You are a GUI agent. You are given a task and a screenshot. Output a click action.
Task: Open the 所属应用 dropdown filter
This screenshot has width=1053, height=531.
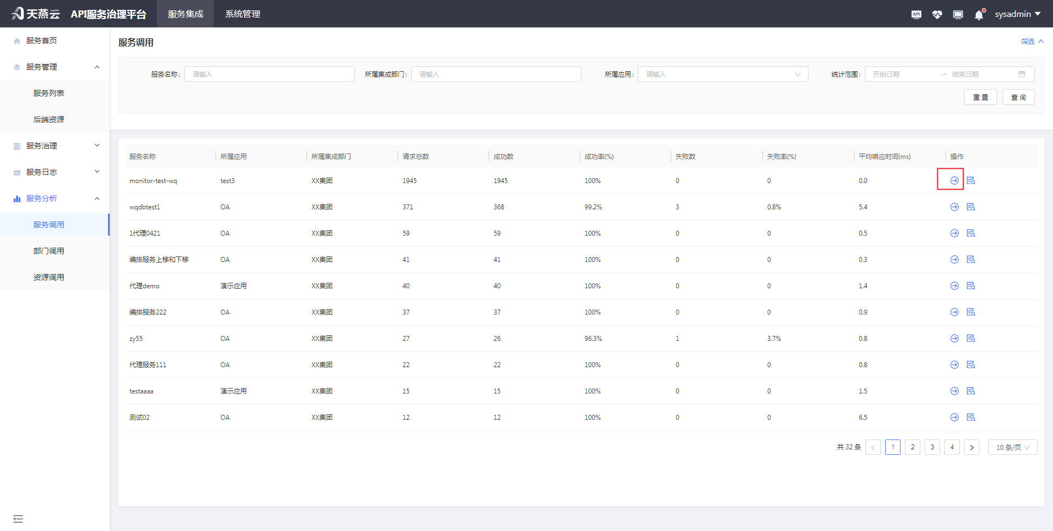coord(722,75)
